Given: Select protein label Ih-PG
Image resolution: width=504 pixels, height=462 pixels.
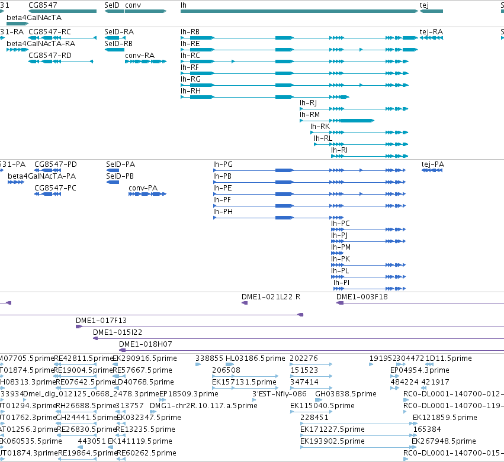Looking at the screenshot, I should (223, 164).
